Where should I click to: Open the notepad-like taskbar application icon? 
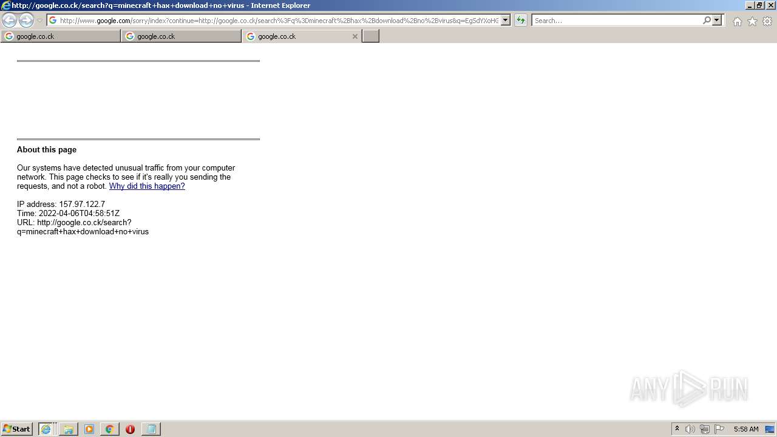point(151,429)
